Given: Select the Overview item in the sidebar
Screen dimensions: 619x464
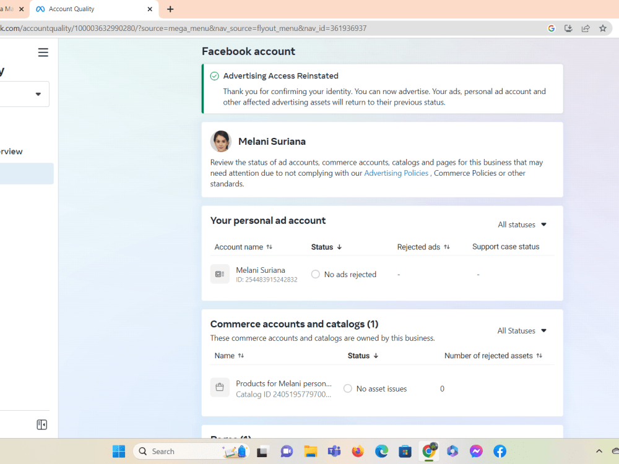Looking at the screenshot, I should [x=11, y=152].
